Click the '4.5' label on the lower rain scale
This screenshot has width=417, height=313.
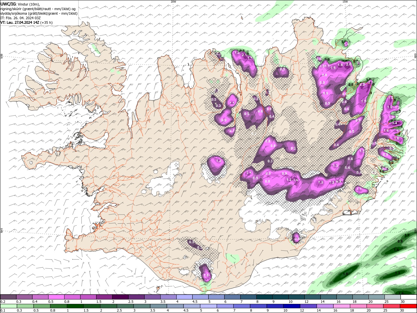coord(185,311)
